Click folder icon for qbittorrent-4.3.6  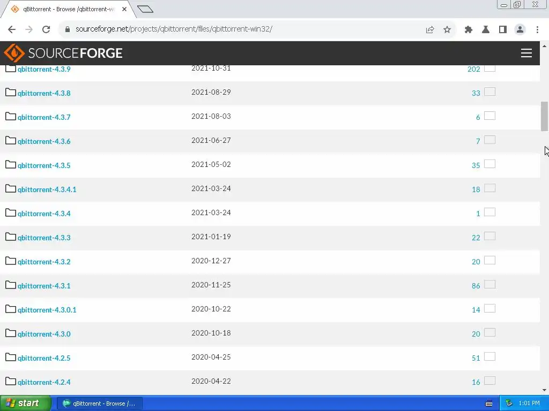pos(11,141)
